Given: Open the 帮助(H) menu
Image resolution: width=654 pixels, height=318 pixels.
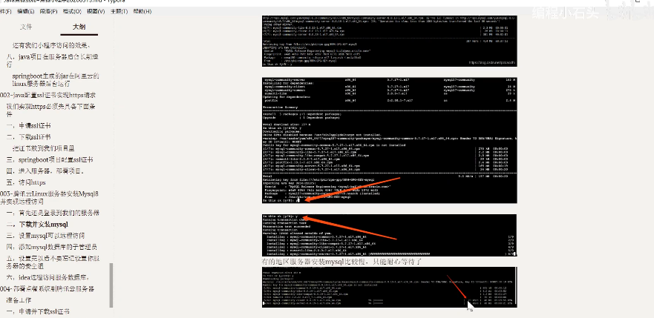Looking at the screenshot, I should [143, 11].
